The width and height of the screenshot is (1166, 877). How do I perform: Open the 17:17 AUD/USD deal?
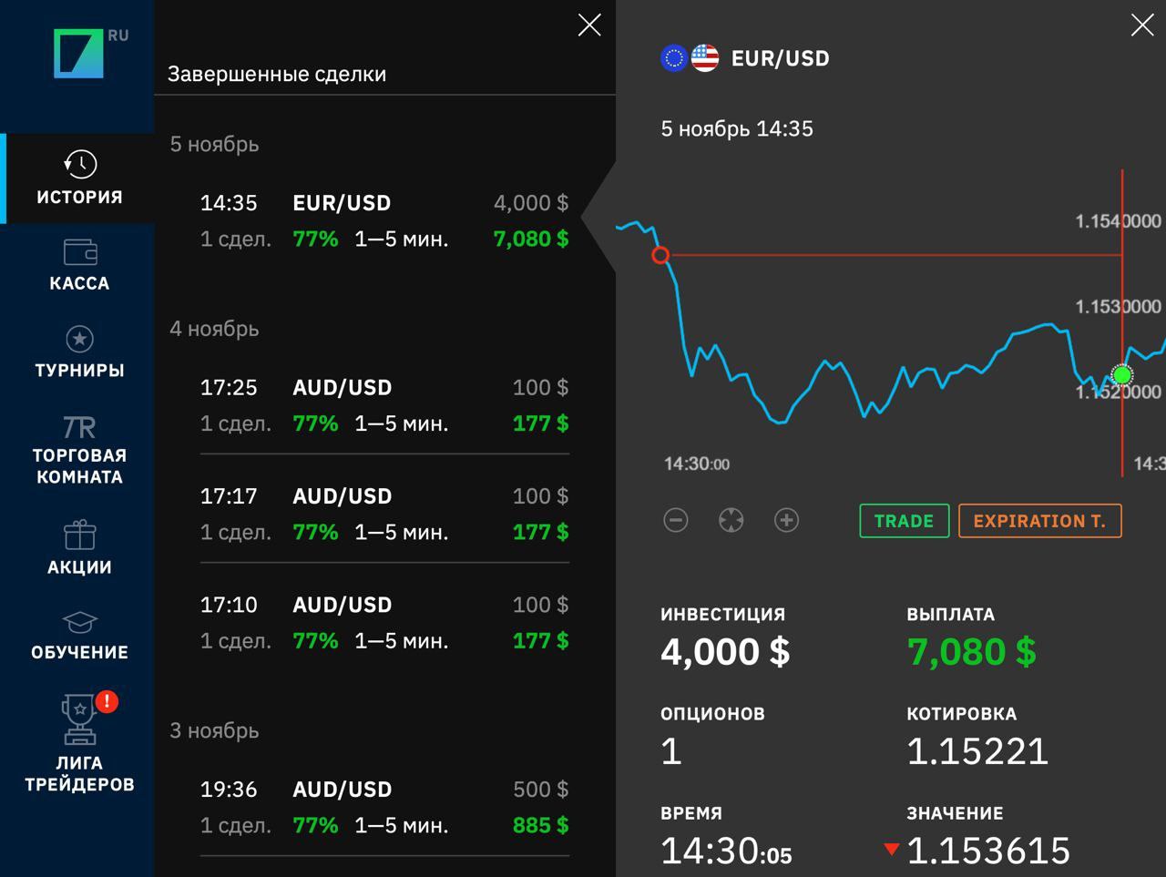point(384,514)
